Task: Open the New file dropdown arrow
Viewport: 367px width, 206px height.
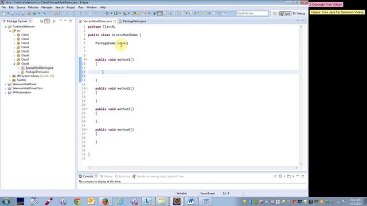Action: (x=8, y=14)
